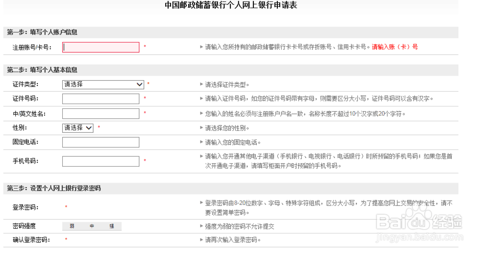Image resolution: width=490 pixels, height=254 pixels.
Task: Click the 登录密码 label
Action: point(25,208)
